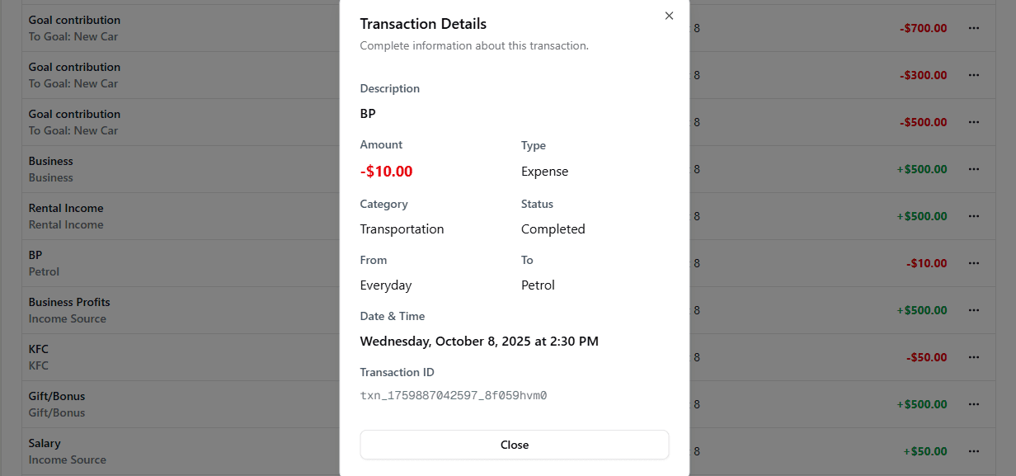This screenshot has height=476, width=1016.
Task: Click the Salary transaction row
Action: tap(165, 451)
